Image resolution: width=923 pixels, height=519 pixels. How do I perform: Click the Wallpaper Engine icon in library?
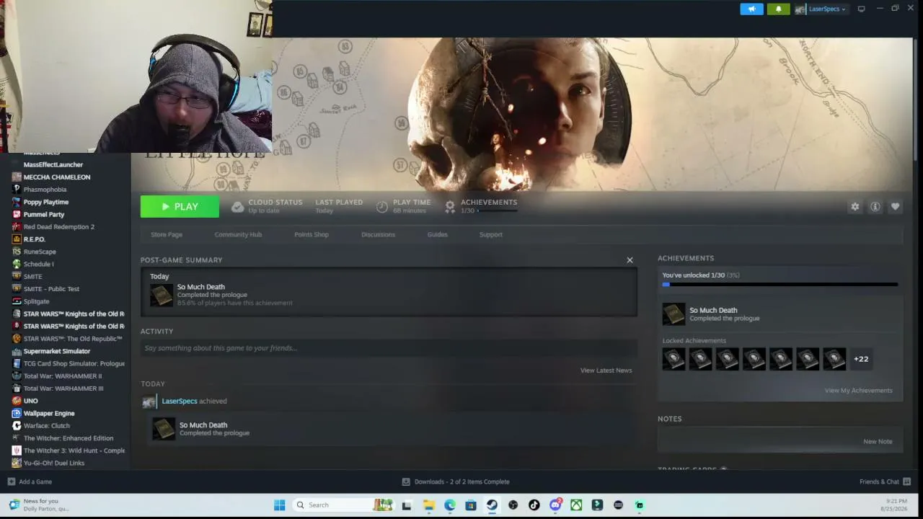coord(17,413)
